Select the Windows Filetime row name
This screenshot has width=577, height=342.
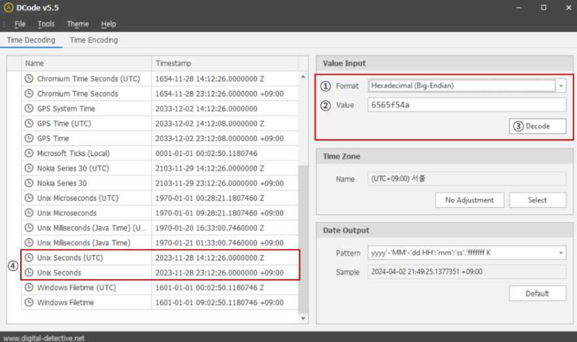65,302
